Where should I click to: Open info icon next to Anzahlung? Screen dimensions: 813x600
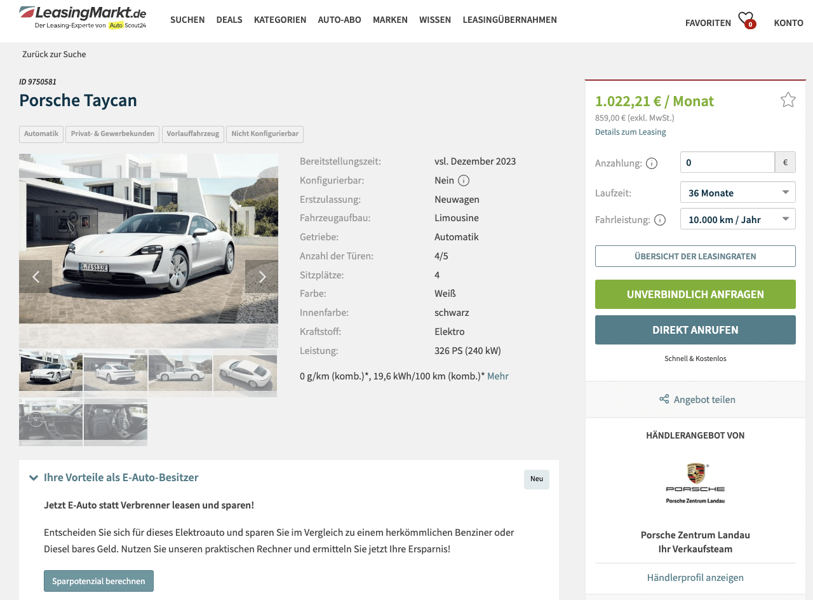(x=652, y=163)
